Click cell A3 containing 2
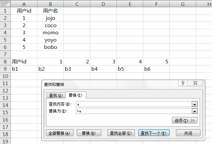 click(x=24, y=25)
